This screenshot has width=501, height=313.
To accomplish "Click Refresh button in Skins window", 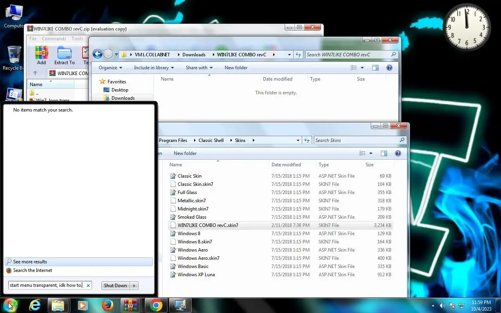I will coord(307,140).
